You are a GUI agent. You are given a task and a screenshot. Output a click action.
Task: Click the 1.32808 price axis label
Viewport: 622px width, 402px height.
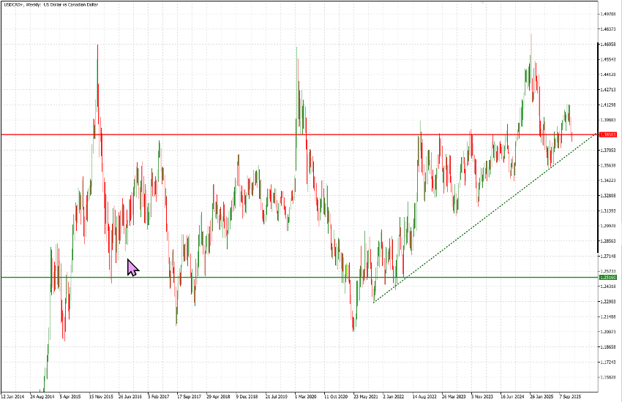tap(607, 196)
